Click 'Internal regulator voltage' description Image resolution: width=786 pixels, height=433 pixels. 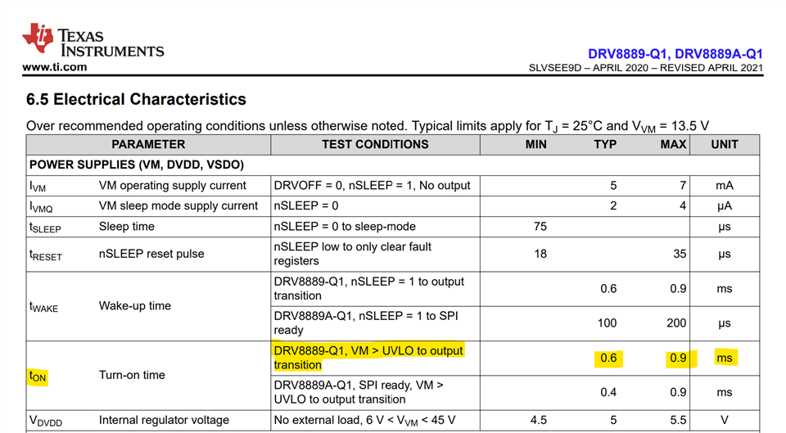click(164, 420)
